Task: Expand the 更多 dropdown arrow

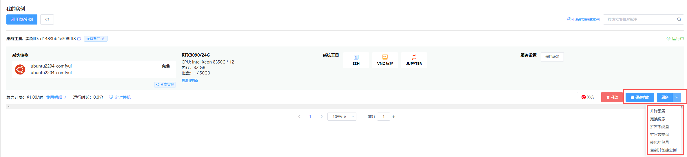Action: point(677,97)
